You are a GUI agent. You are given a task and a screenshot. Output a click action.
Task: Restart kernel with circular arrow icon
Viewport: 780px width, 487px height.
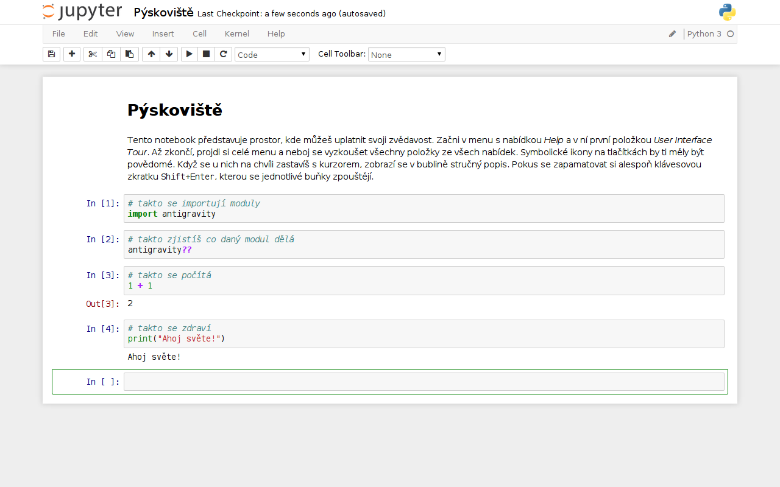(224, 54)
